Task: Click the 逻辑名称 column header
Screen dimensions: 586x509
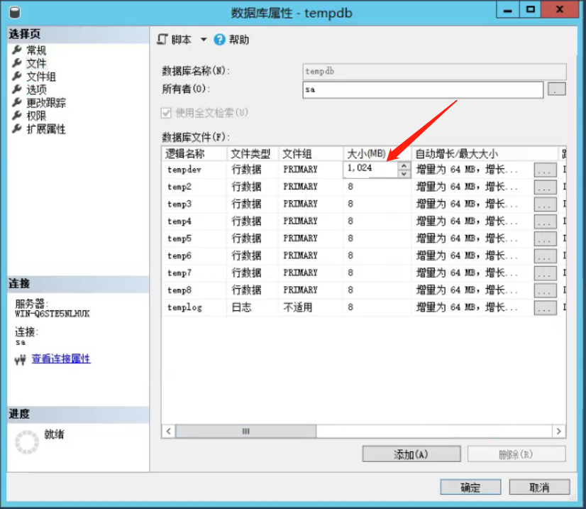Action: (x=194, y=154)
